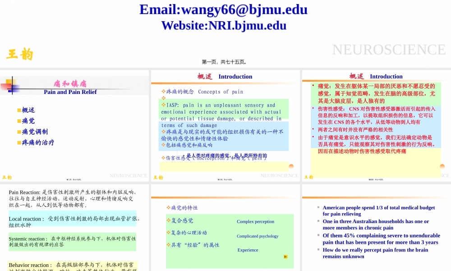Viewport: 451px width, 271px height.
Task: Click the yellow square bullet before 概述
Action: [19, 110]
